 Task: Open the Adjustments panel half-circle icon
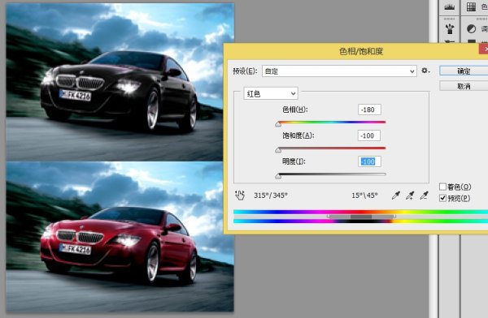click(471, 29)
